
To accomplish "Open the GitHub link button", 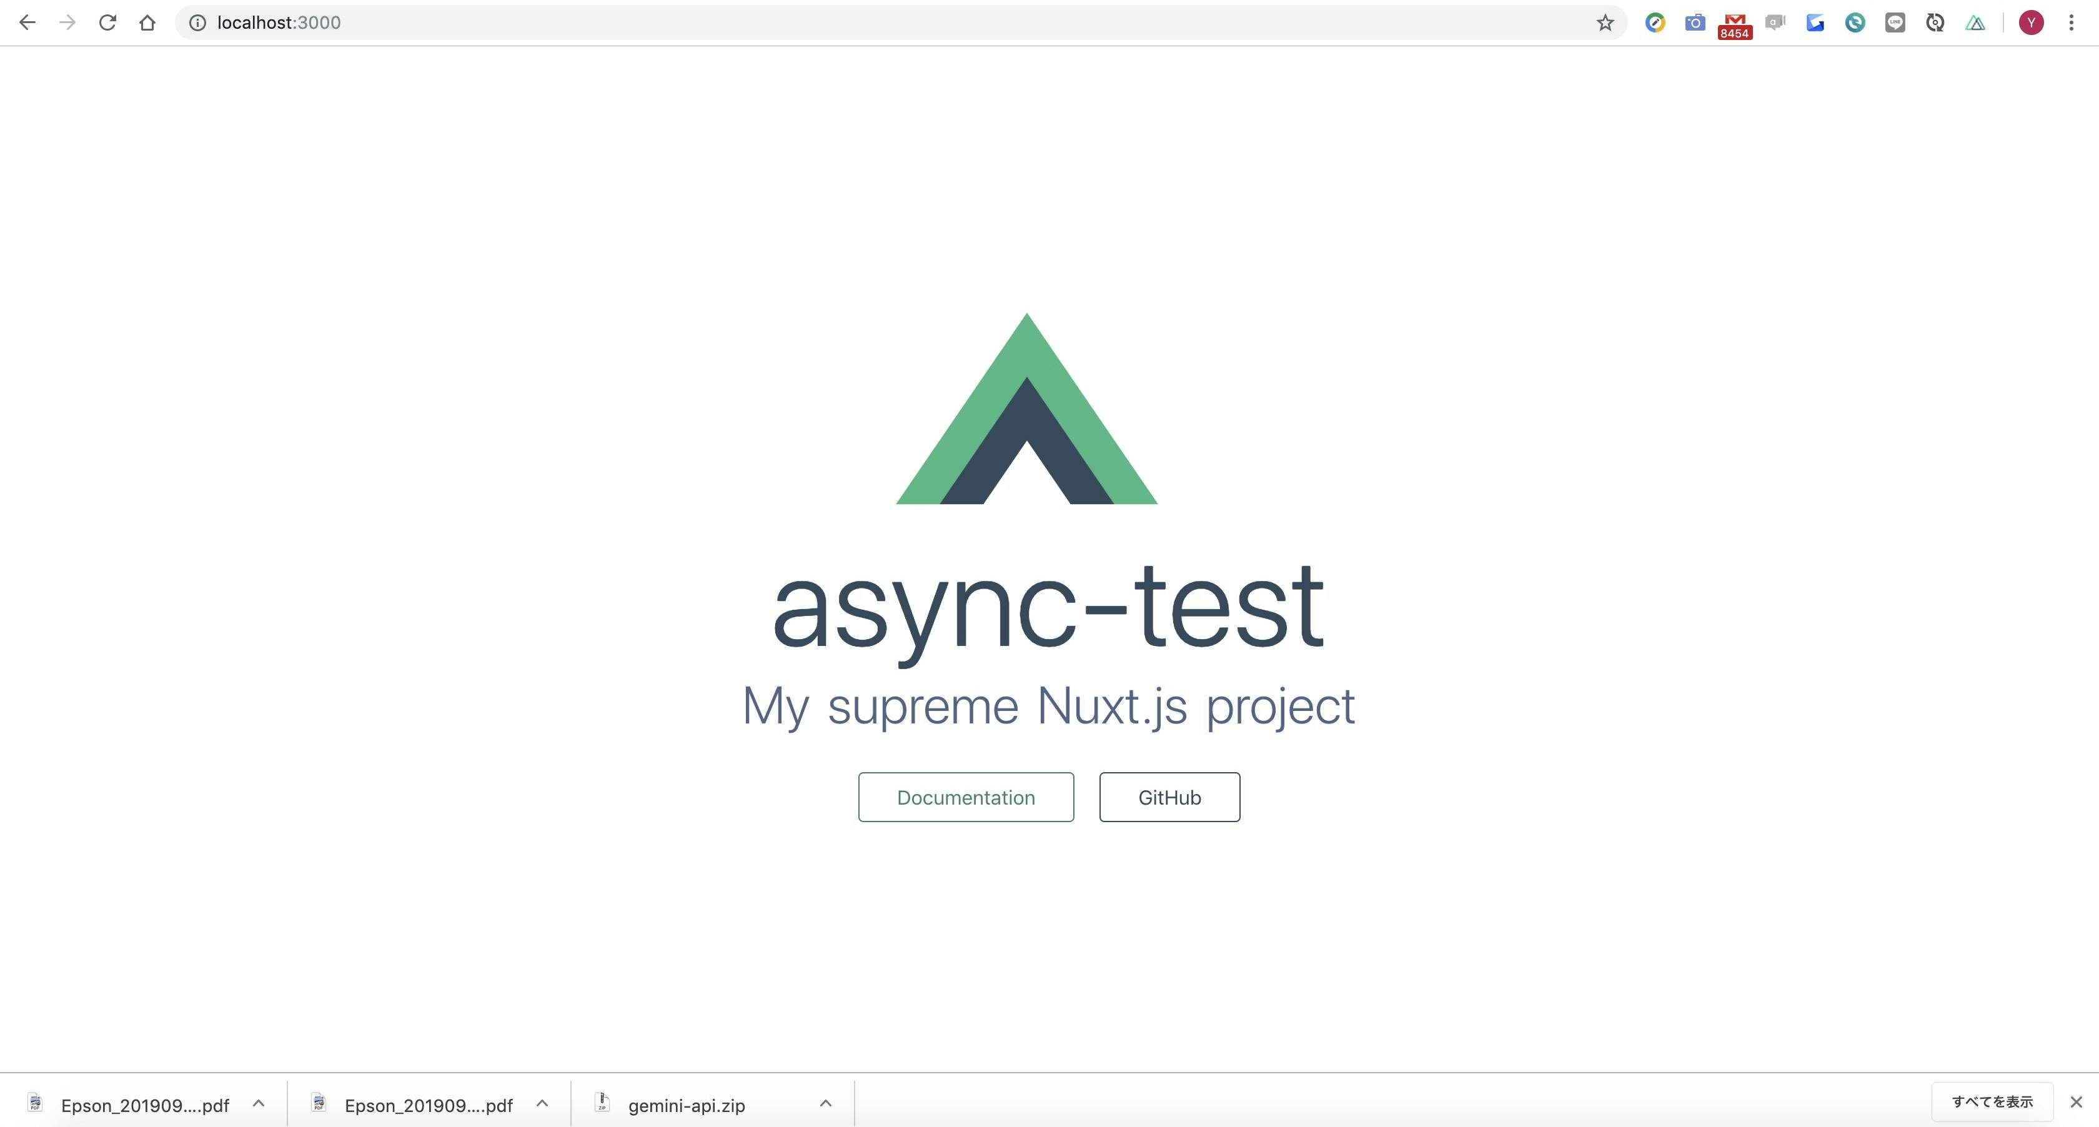I will coord(1169,797).
